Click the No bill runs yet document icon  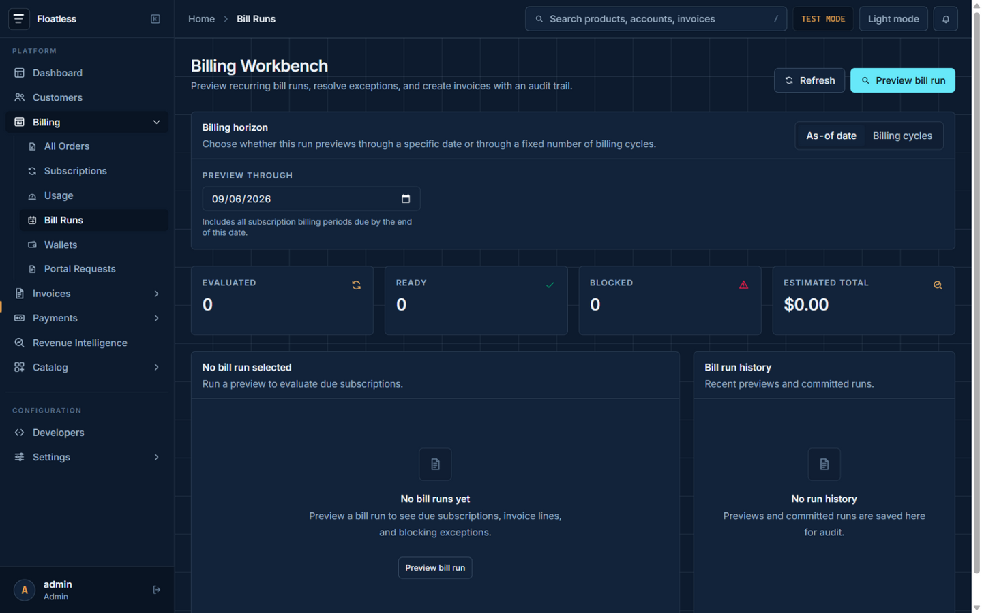pos(435,465)
